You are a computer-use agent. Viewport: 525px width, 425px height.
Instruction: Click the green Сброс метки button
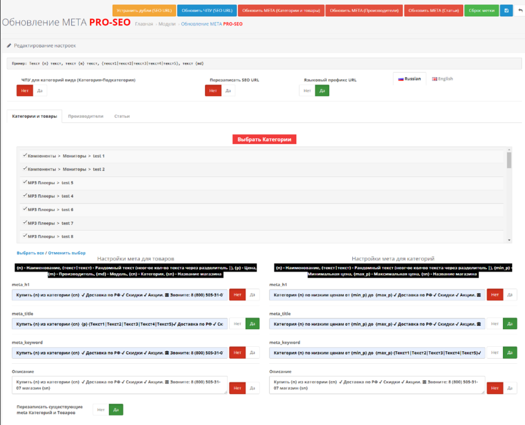481,11
